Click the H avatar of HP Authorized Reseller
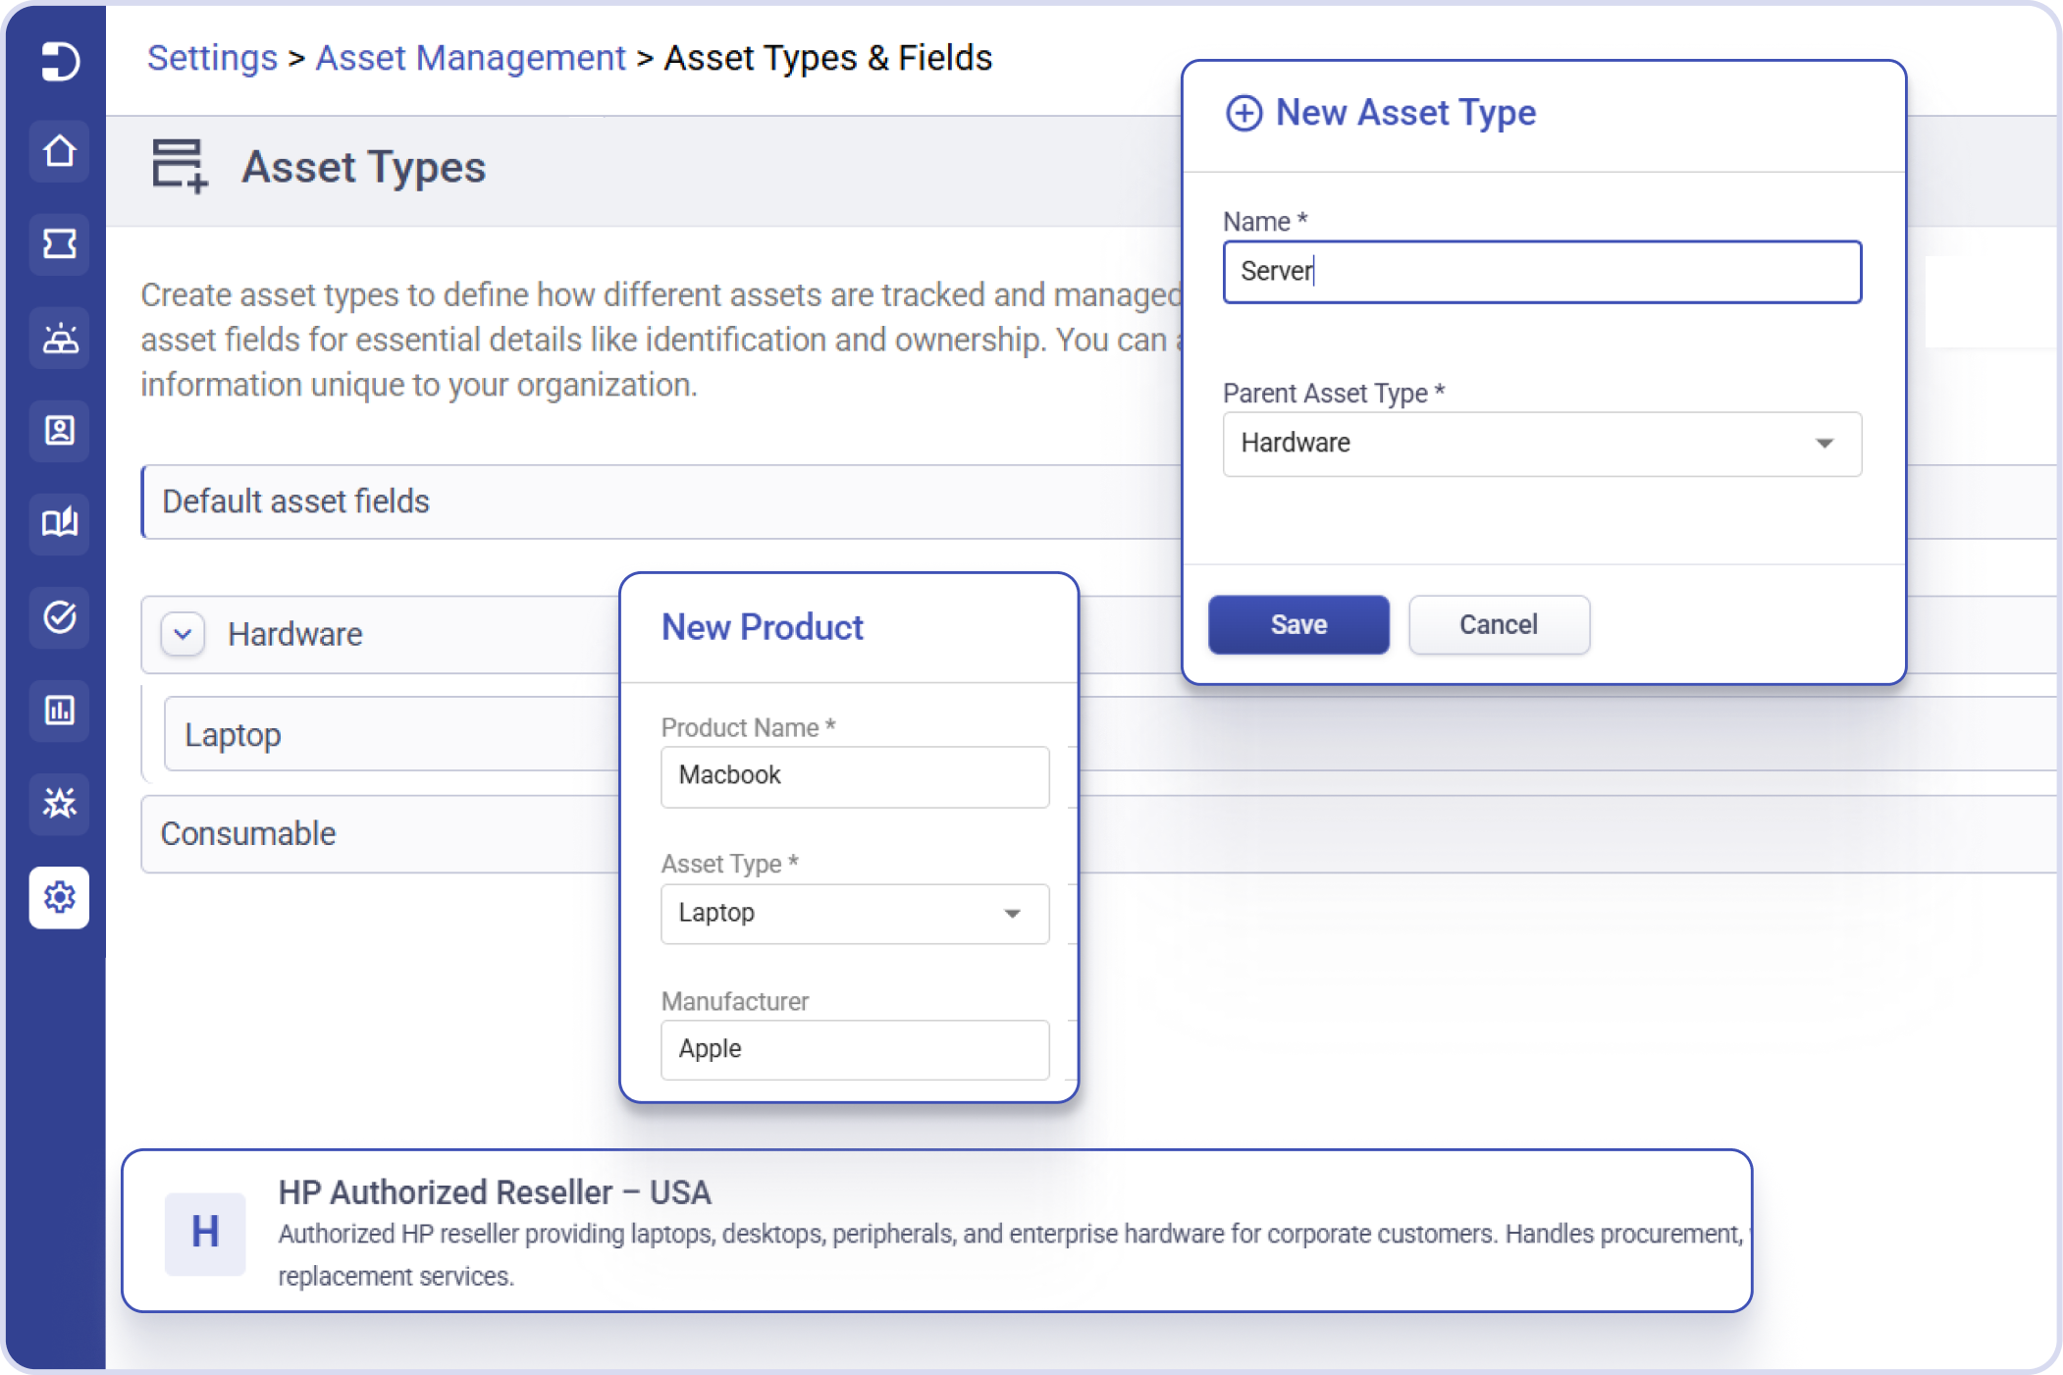 [x=205, y=1233]
